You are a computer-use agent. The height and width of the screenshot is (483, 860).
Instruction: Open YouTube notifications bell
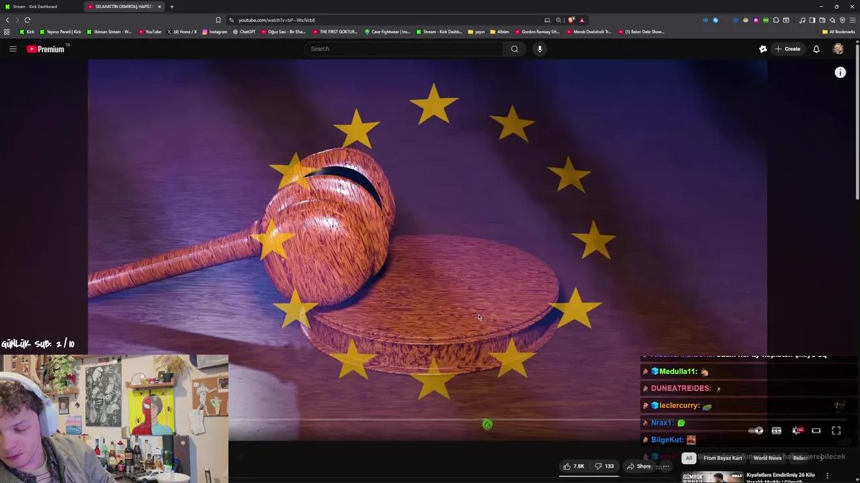point(816,49)
